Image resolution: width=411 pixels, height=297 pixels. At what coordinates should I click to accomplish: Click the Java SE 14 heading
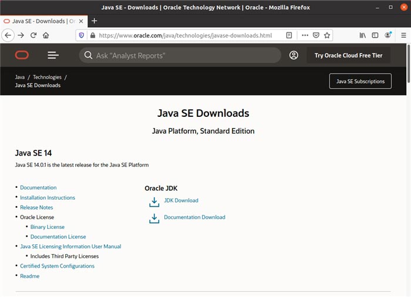click(x=33, y=153)
